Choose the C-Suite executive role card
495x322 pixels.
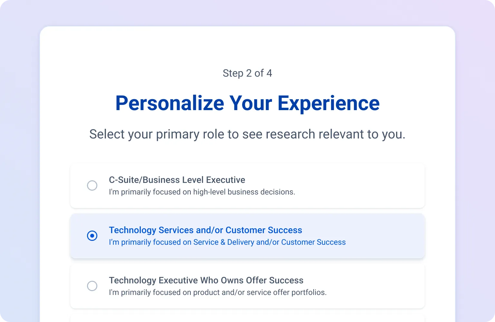coord(354,186)
